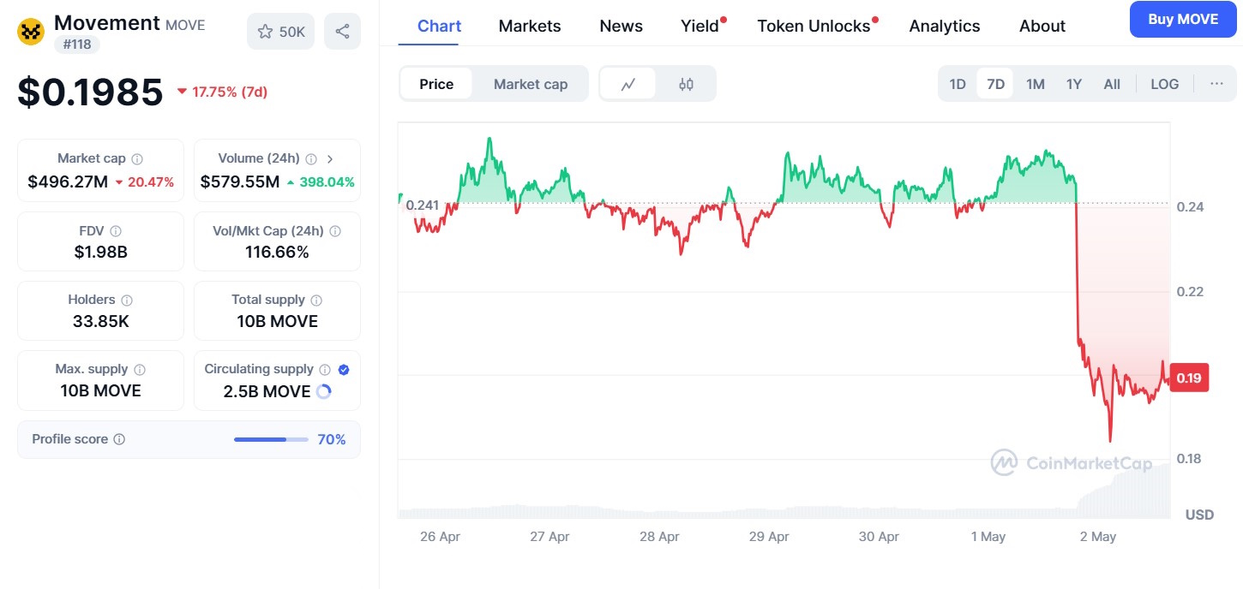Open the chart more options menu
The image size is (1243, 589).
[1216, 84]
